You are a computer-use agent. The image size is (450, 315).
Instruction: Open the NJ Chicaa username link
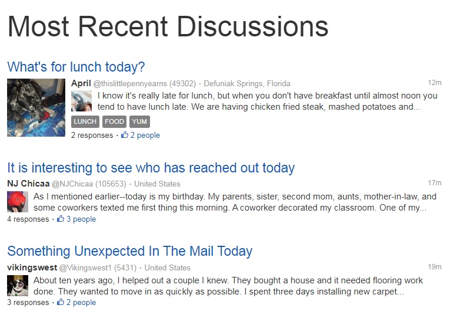tap(28, 184)
